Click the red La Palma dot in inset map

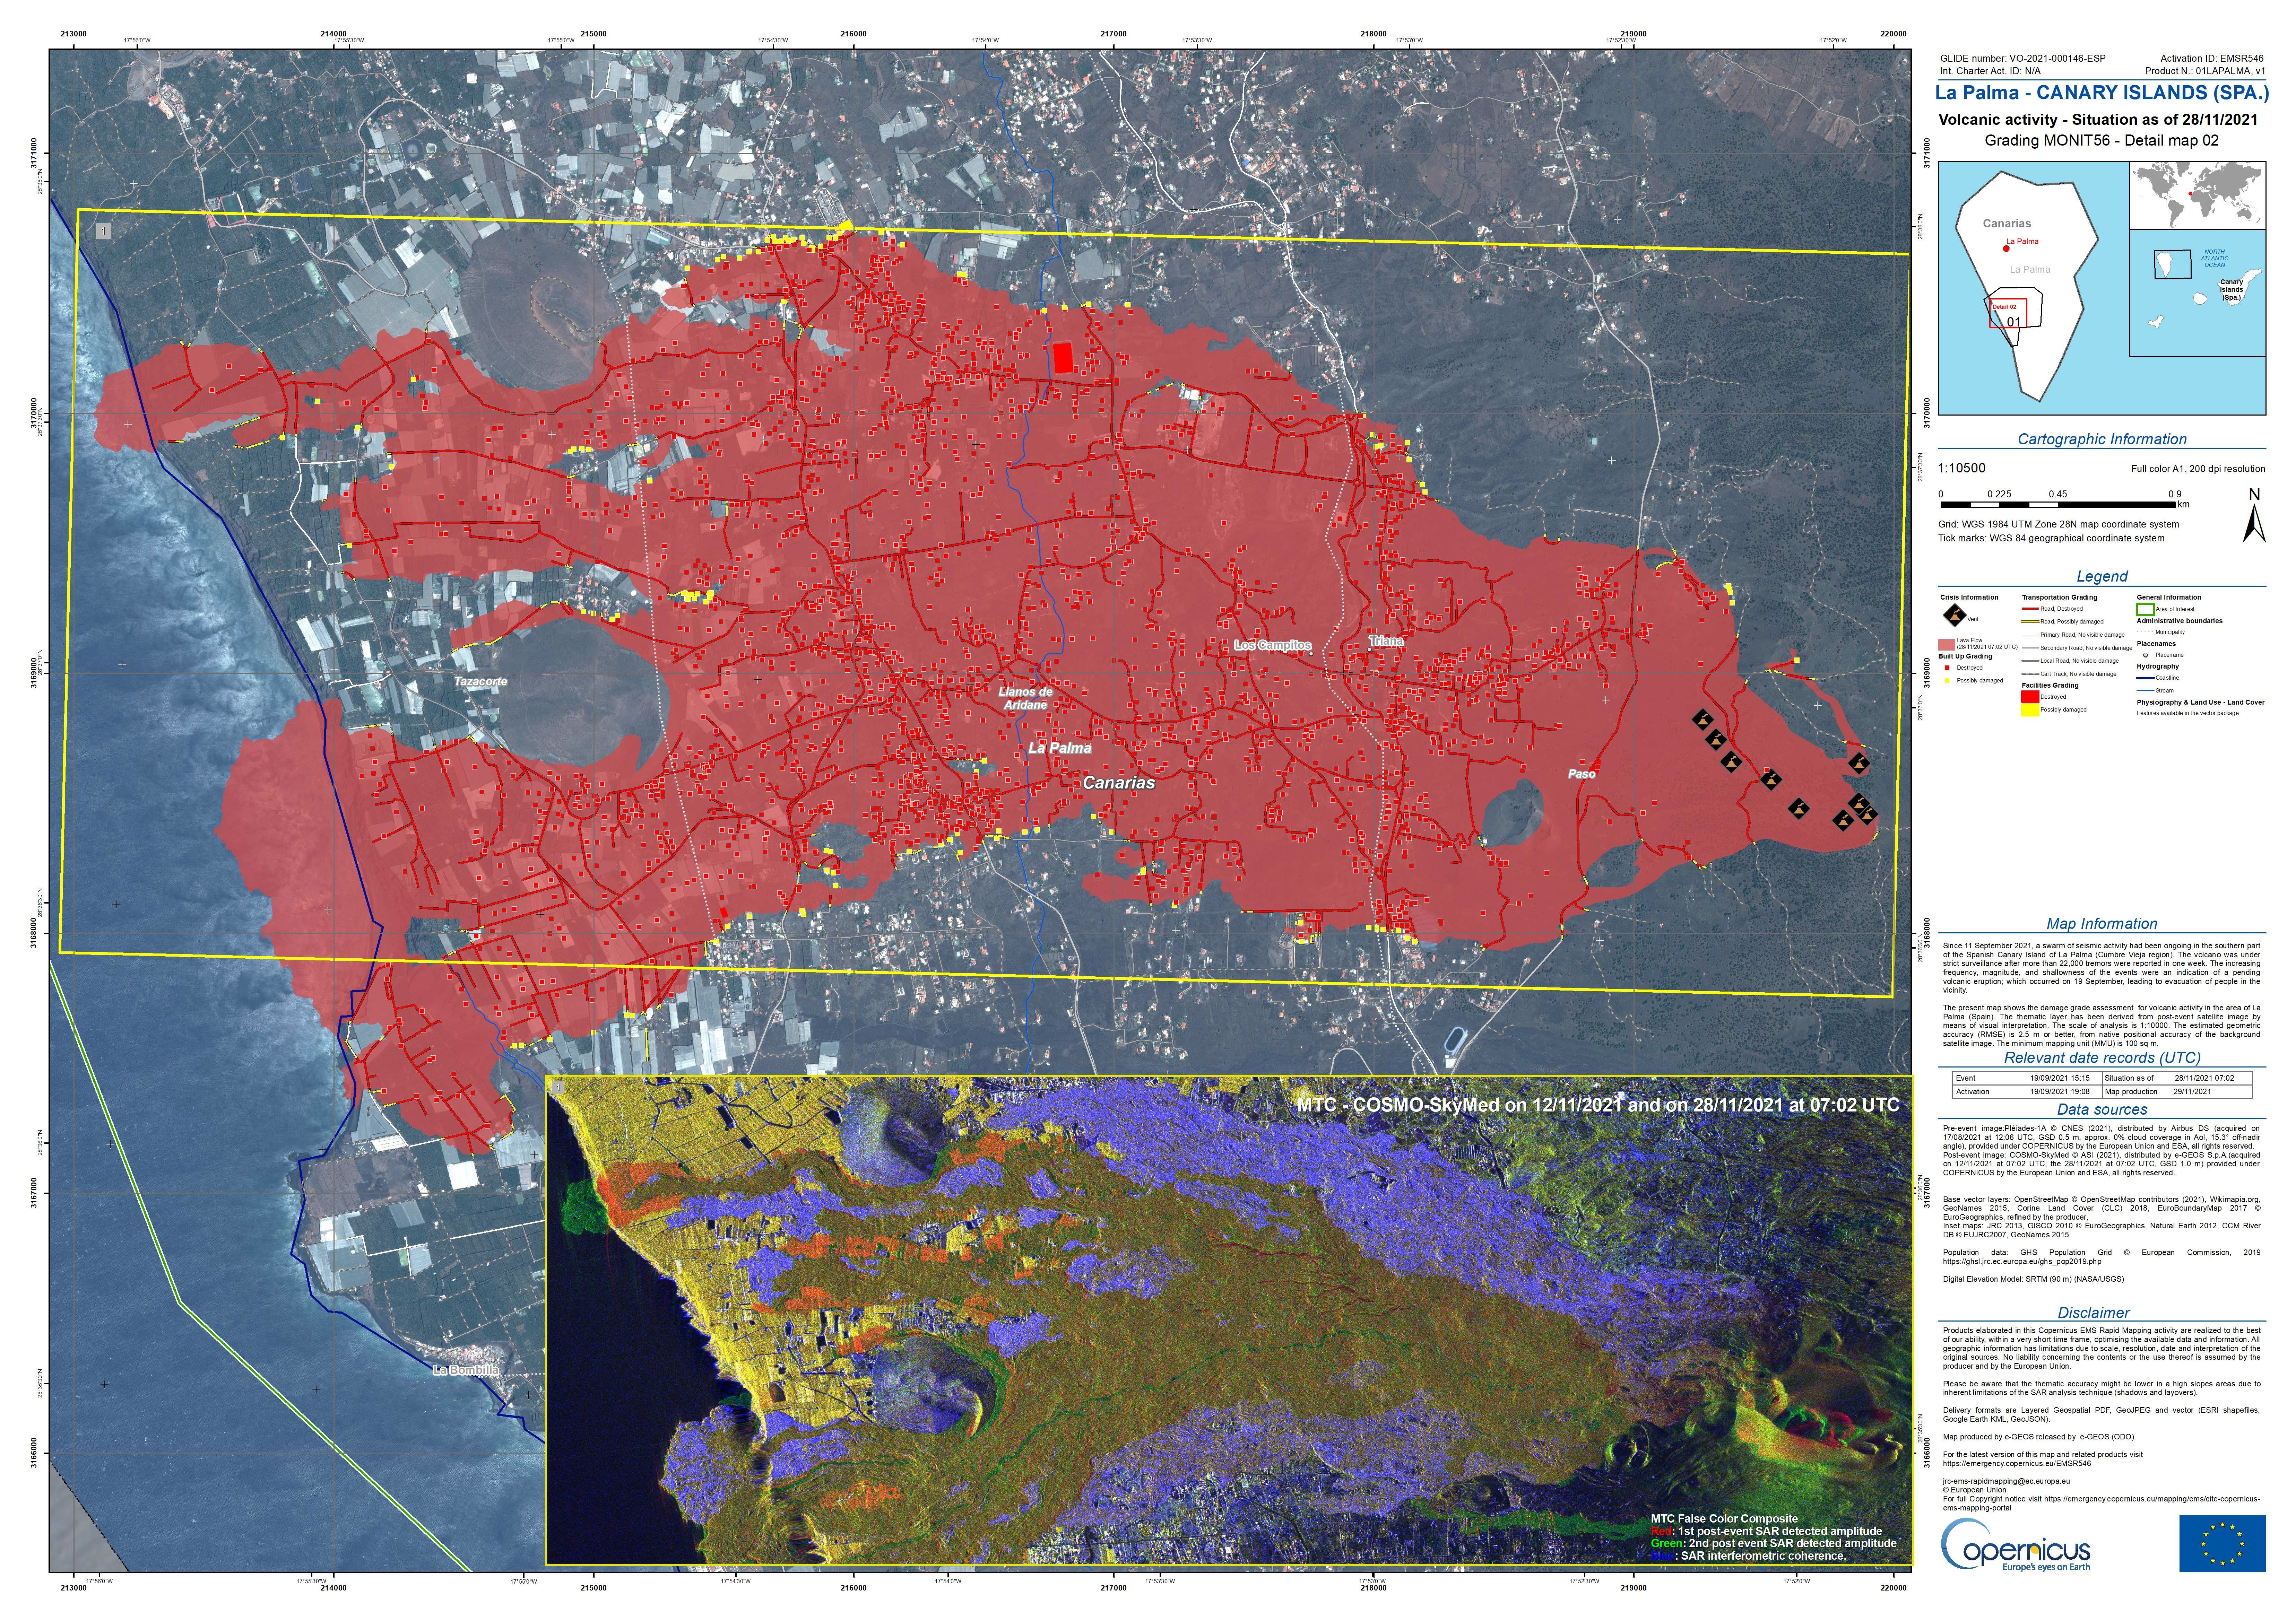tap(2006, 248)
